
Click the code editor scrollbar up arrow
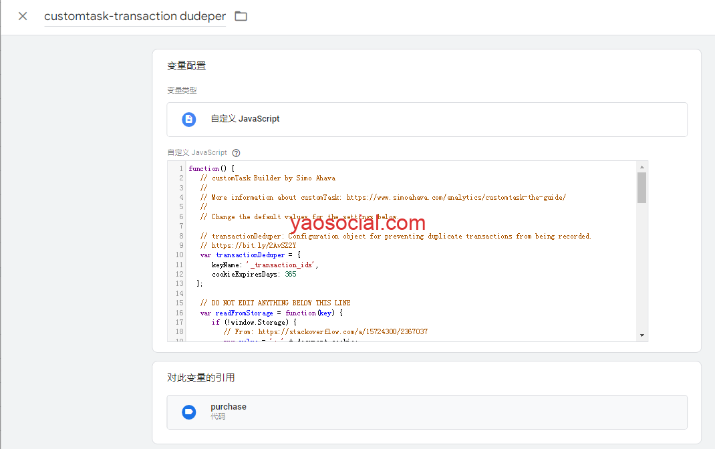(641, 167)
